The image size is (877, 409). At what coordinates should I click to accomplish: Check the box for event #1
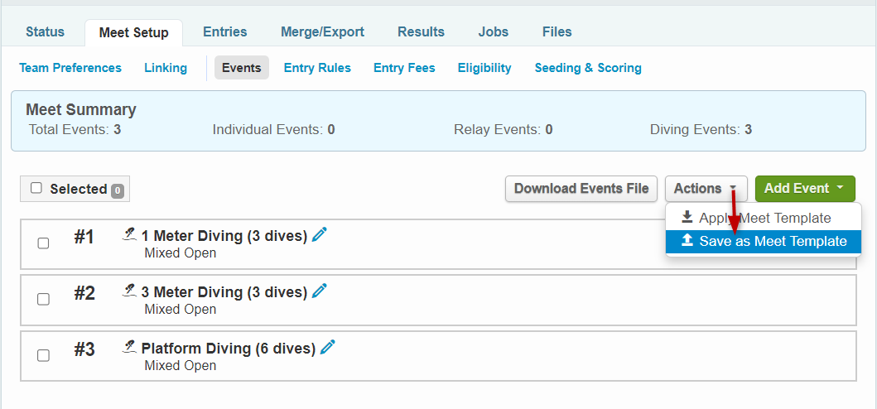point(43,243)
